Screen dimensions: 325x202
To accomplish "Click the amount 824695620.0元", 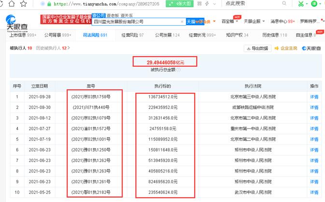I will coord(163,182).
